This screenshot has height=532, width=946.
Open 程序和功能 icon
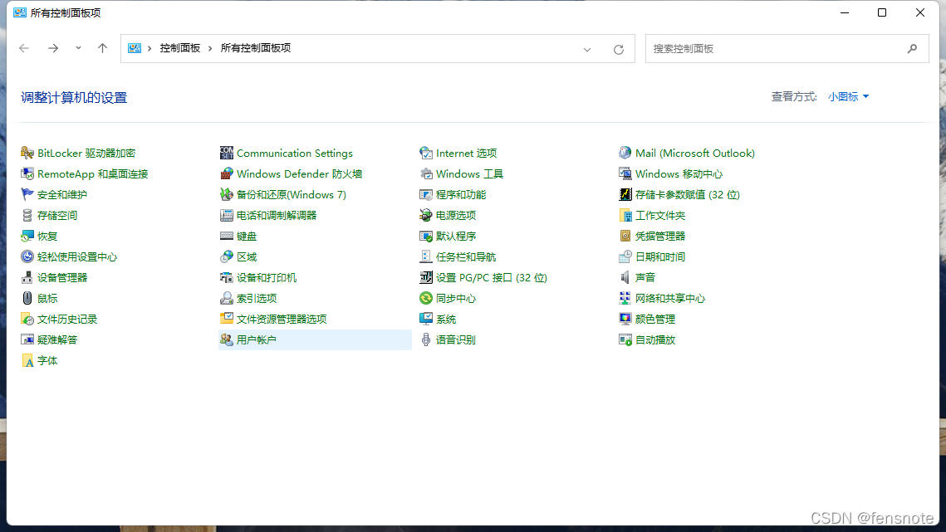[426, 194]
